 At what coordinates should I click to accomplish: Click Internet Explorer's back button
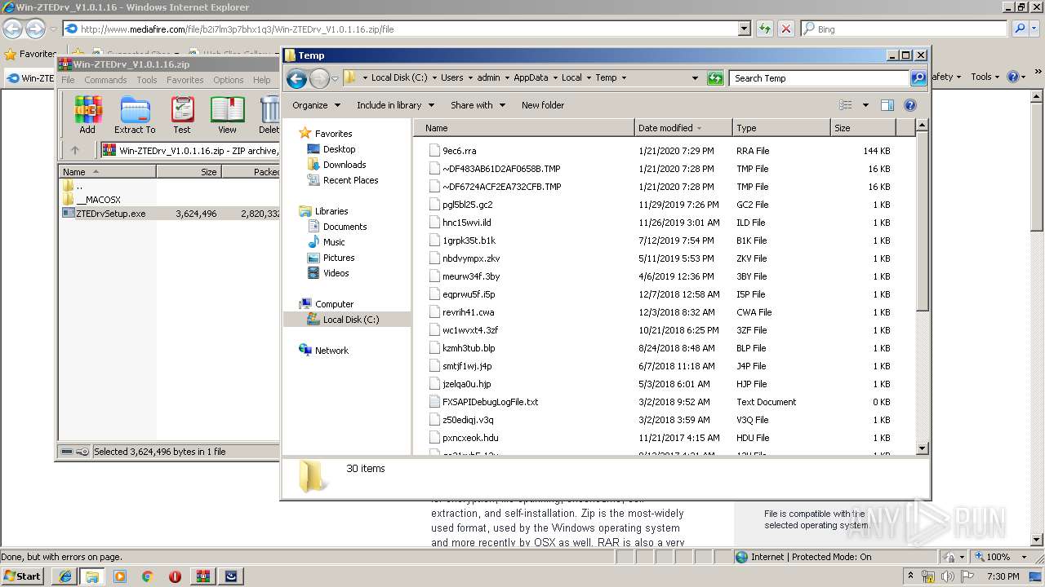(12, 29)
